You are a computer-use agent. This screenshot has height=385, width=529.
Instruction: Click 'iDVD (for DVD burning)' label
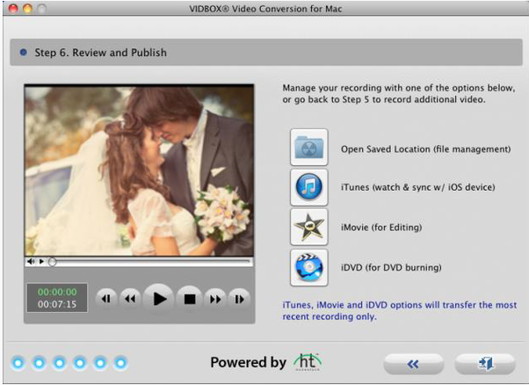tap(391, 267)
